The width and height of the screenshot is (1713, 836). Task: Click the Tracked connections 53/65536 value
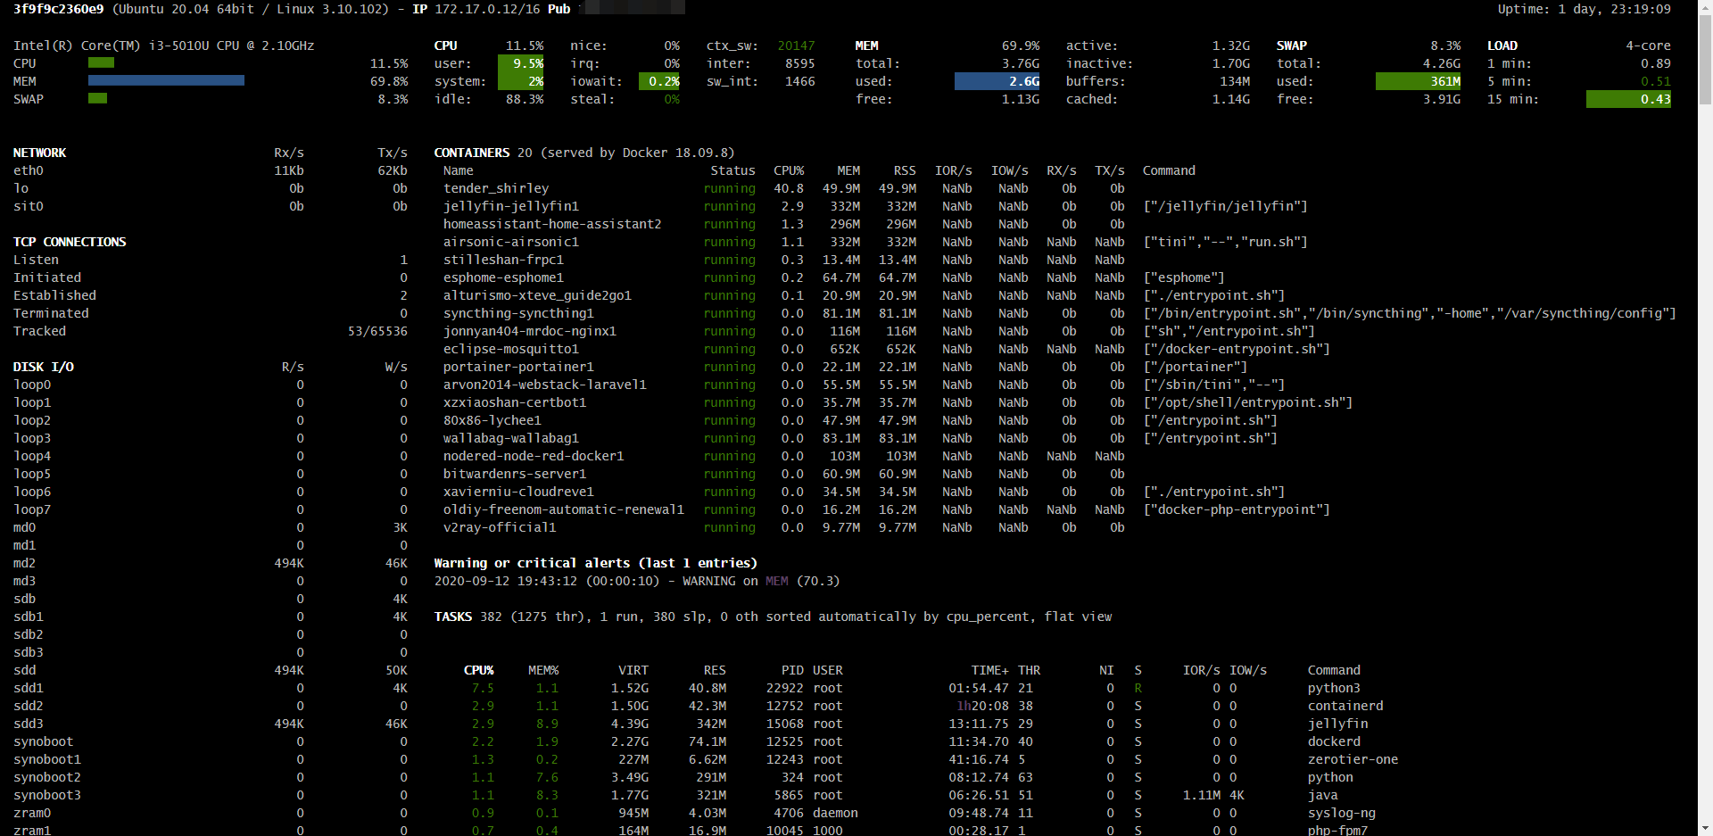click(377, 331)
